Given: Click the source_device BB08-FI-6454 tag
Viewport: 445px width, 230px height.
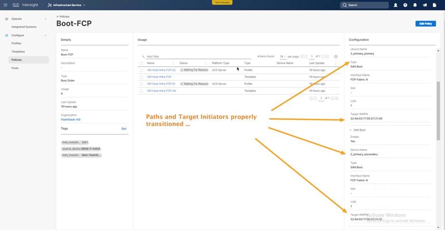Looking at the screenshot, I should [x=81, y=149].
